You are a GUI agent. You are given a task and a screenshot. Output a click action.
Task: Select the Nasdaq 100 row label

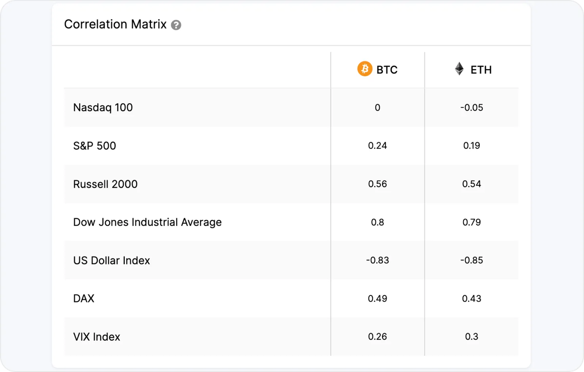coord(103,108)
